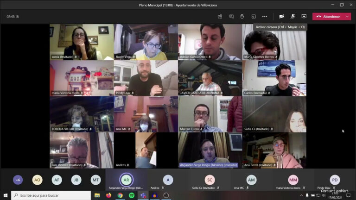Open share content tray icon
356x200 pixels.
coord(304,17)
